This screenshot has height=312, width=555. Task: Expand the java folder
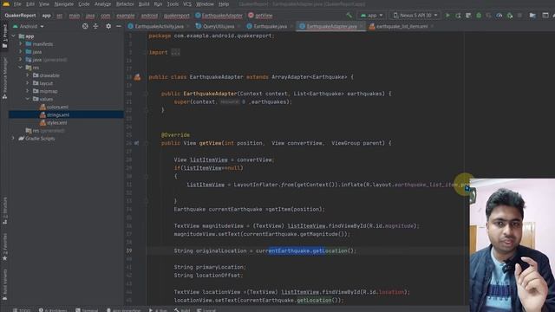21,52
